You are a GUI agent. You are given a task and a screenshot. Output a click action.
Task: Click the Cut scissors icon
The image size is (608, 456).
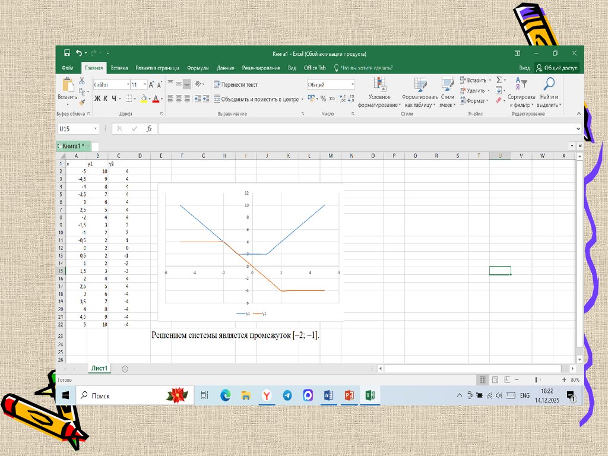[x=82, y=81]
